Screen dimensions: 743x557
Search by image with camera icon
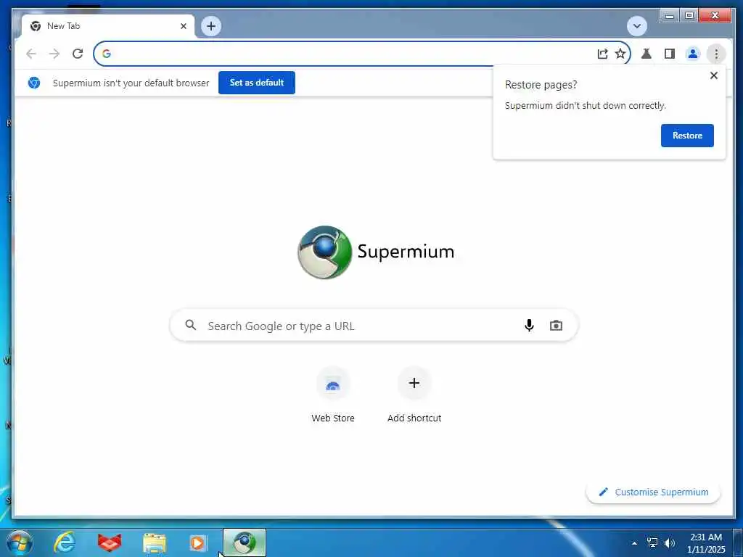tap(556, 326)
